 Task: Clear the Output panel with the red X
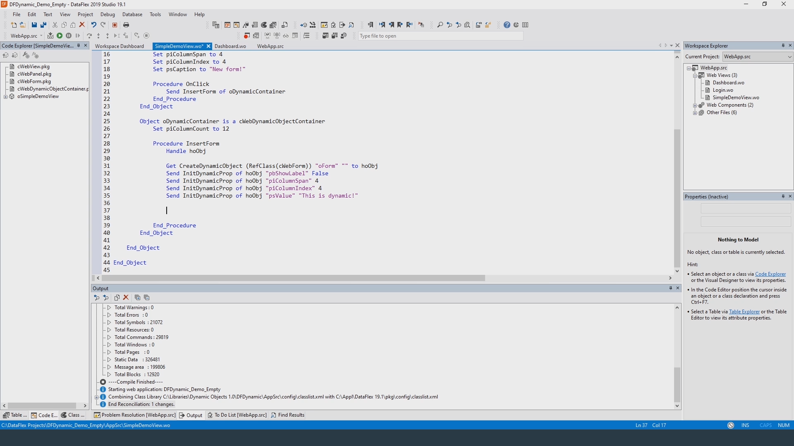pos(126,298)
